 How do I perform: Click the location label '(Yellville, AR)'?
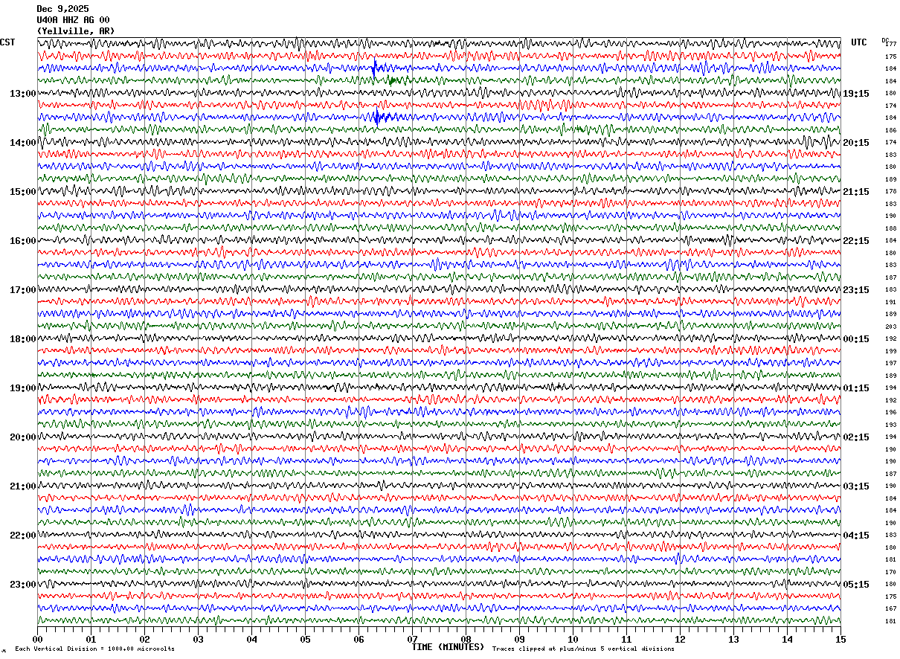click(x=76, y=31)
